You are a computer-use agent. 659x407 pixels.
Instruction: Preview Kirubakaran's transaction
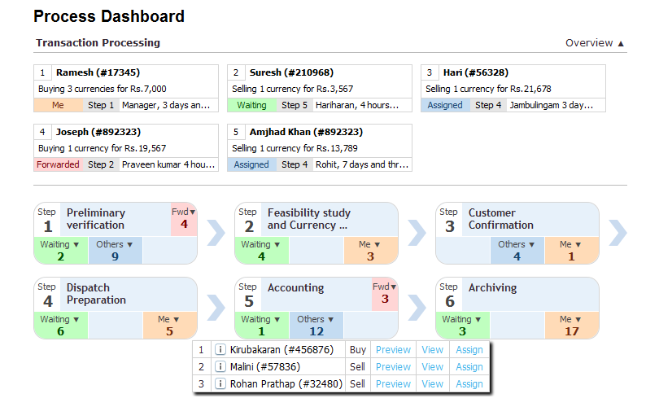[393, 349]
